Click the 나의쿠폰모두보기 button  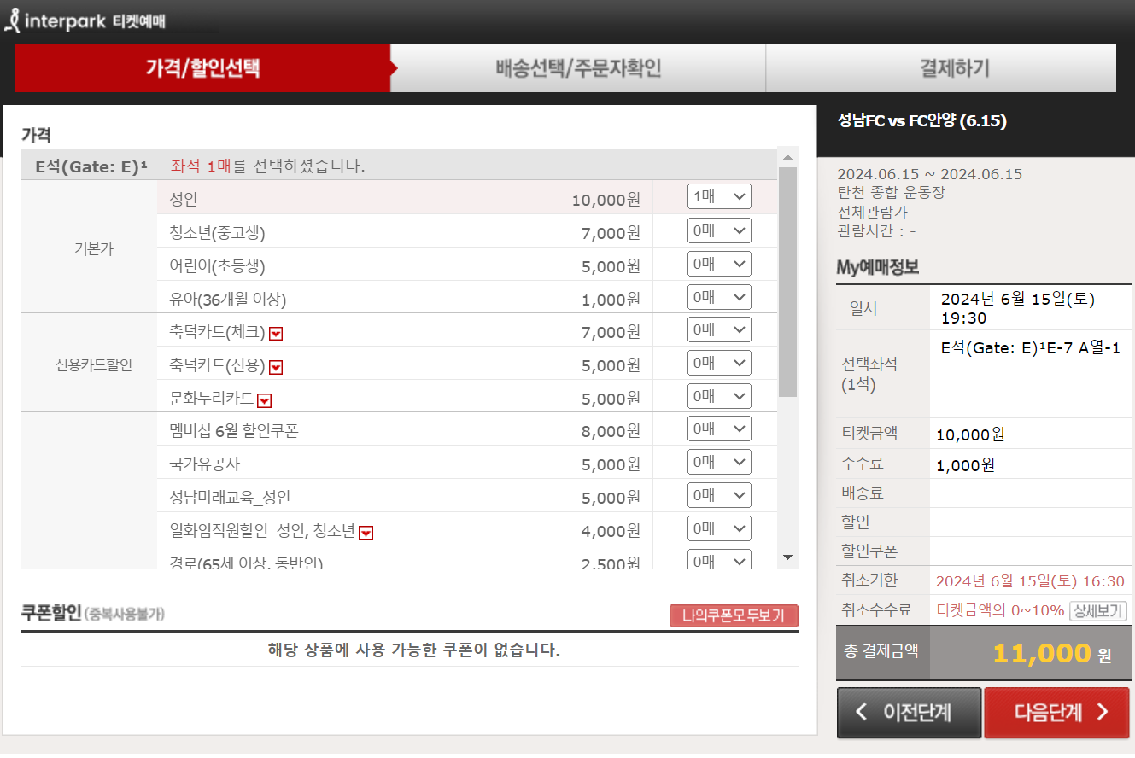(x=734, y=615)
